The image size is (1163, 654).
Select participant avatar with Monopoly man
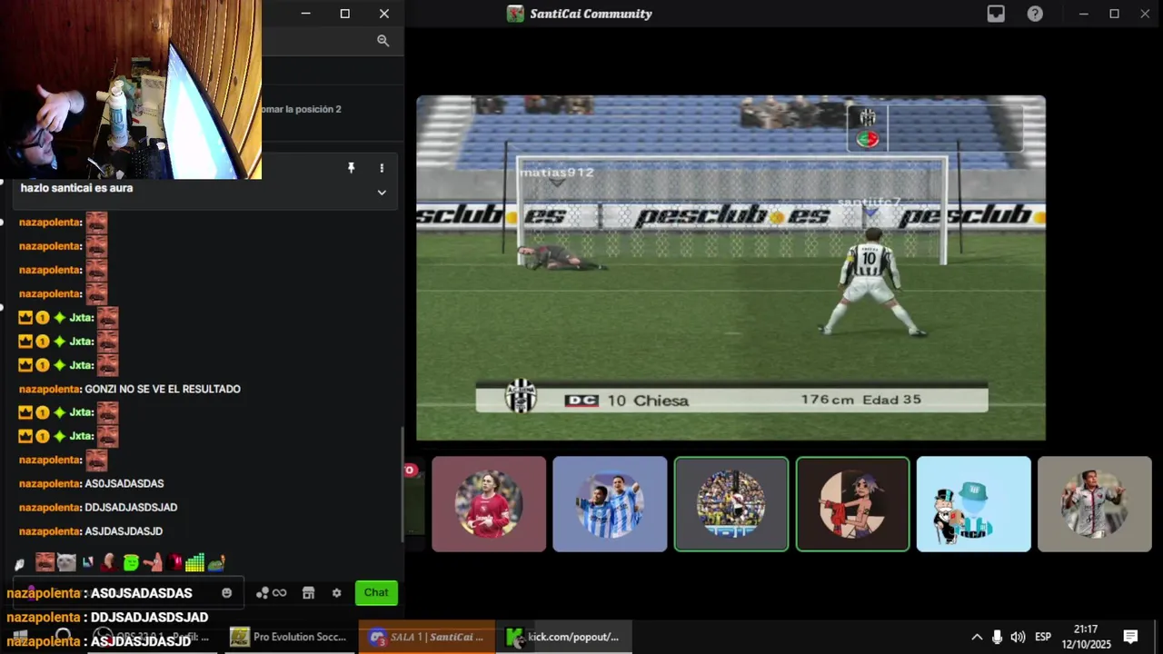point(973,504)
